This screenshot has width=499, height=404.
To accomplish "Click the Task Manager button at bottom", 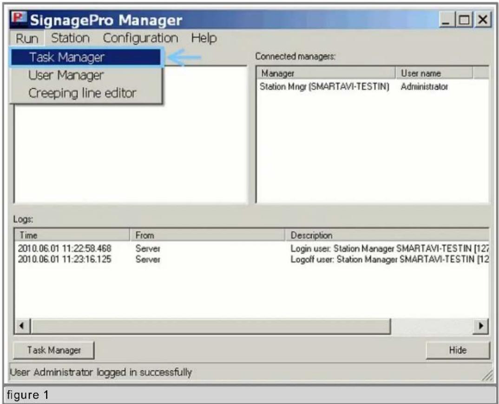I will point(54,350).
